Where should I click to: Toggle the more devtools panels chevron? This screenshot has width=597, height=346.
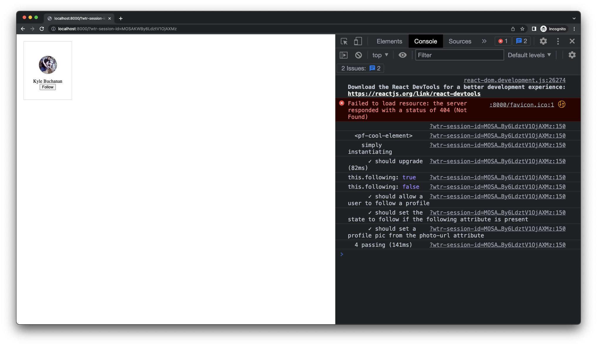point(484,41)
